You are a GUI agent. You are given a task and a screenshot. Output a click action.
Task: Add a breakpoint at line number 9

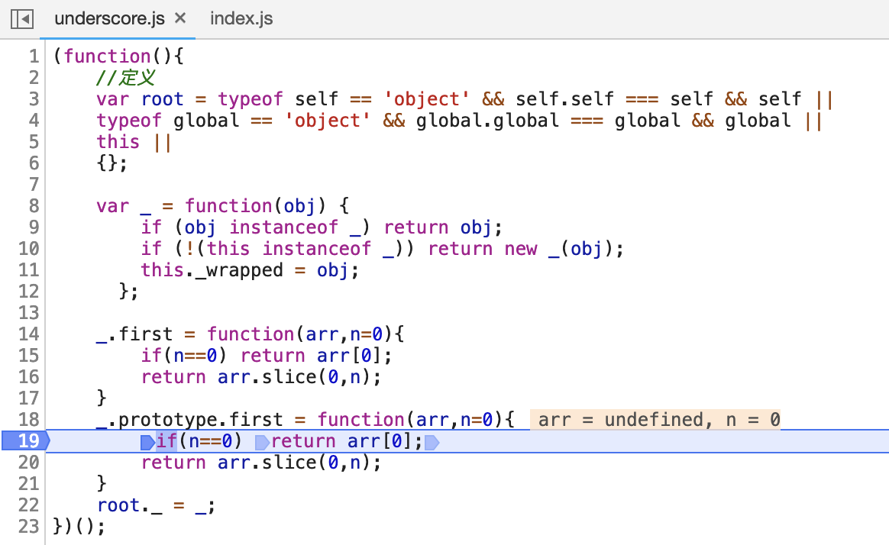coord(34,227)
